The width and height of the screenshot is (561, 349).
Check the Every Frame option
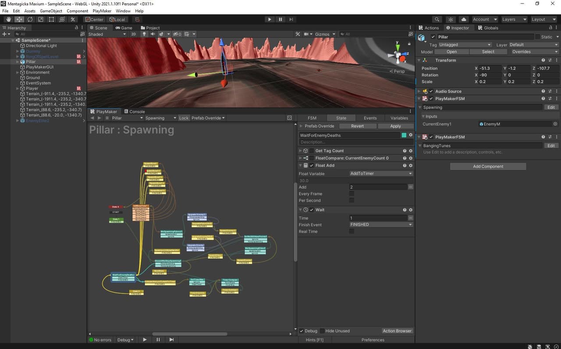point(352,194)
